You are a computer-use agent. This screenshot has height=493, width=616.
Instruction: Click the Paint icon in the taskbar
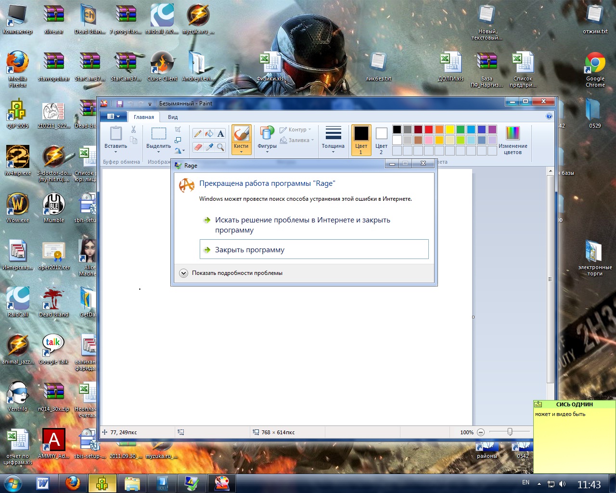(222, 483)
